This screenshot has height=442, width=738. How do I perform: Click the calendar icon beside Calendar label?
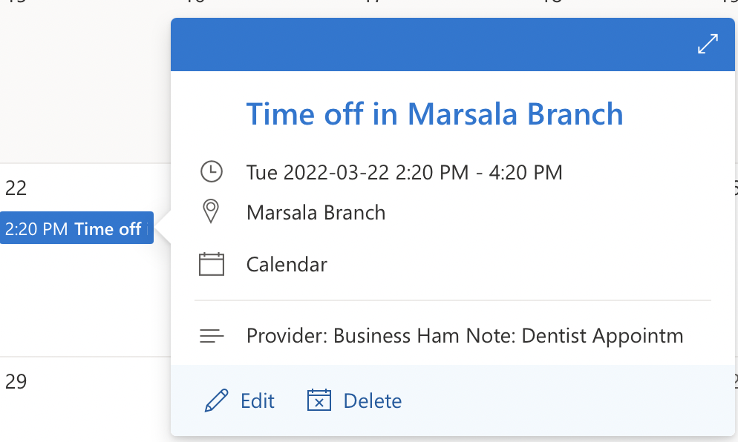[x=212, y=264]
